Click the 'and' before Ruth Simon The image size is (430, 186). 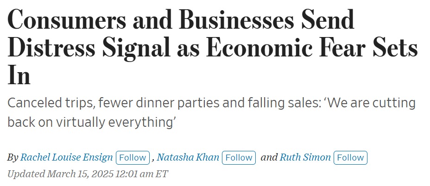[x=269, y=157]
